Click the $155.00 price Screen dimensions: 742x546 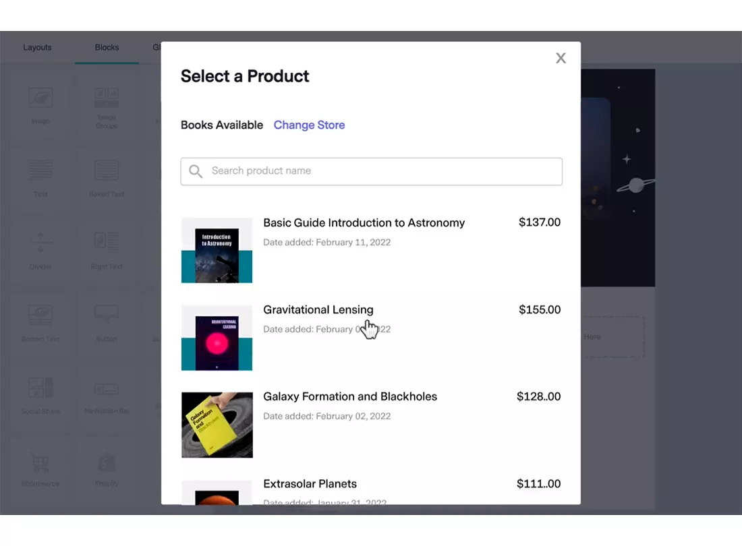(x=540, y=309)
